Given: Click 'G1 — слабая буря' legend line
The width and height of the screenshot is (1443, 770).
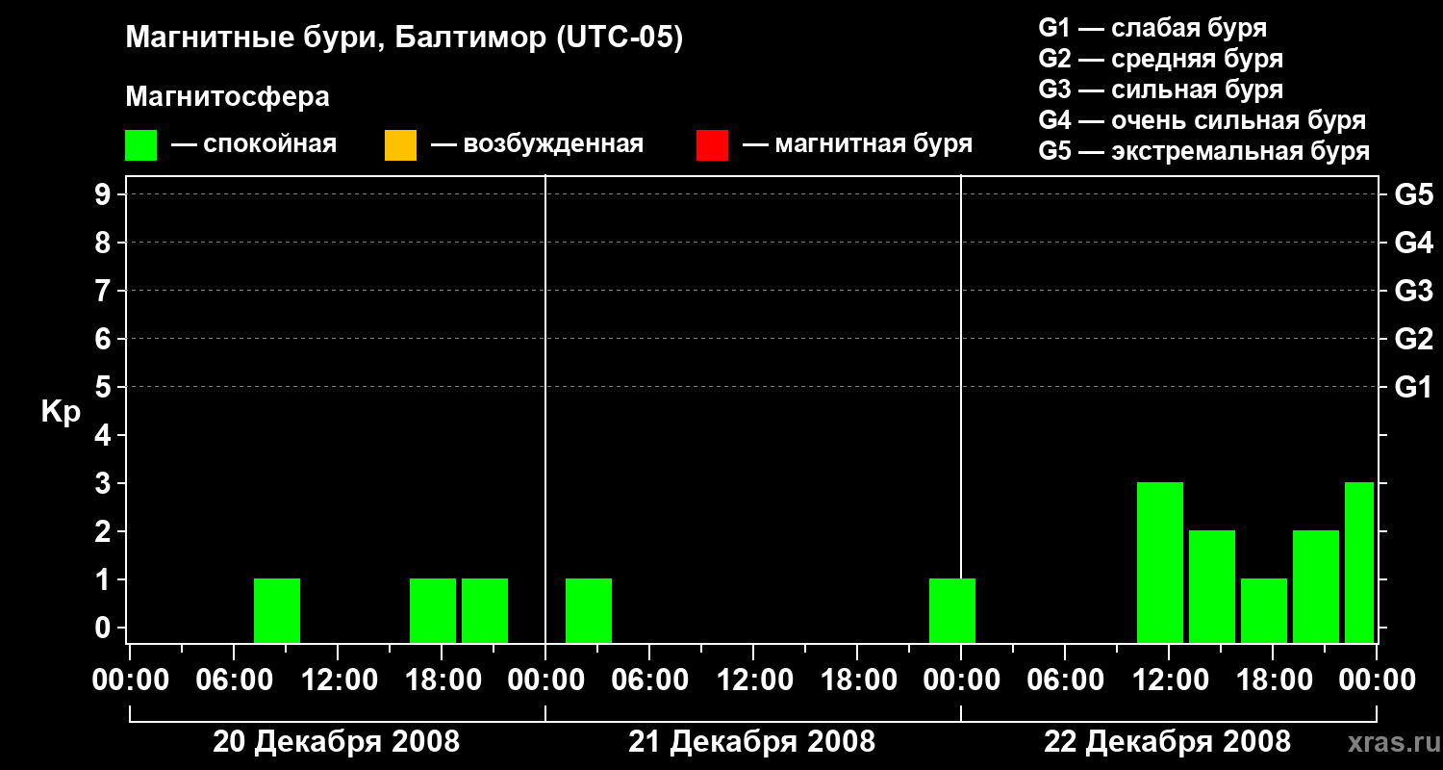Looking at the screenshot, I should (1152, 27).
